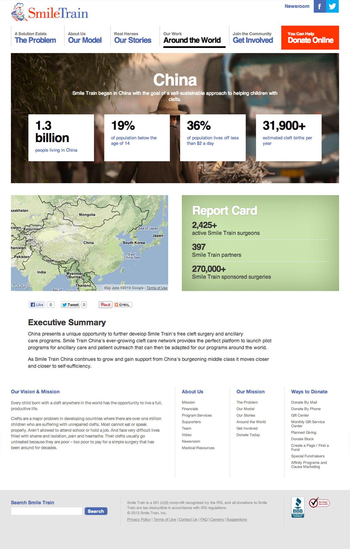The height and width of the screenshot is (549, 350).
Task: Click the Search button
Action: pos(96,511)
